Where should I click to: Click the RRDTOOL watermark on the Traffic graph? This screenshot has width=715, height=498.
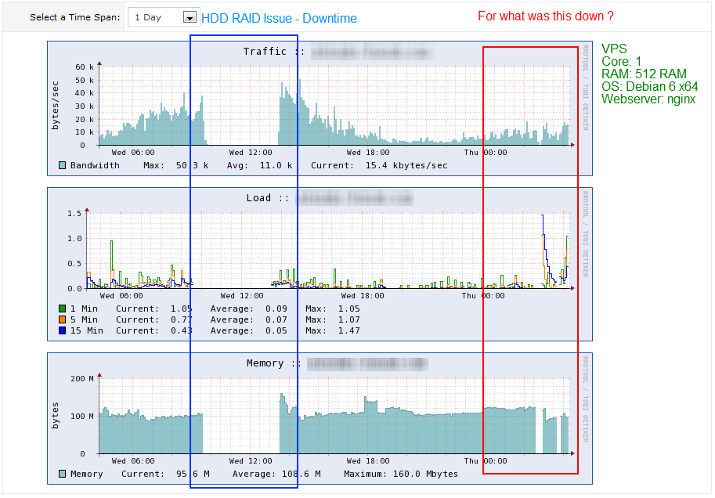(x=585, y=88)
